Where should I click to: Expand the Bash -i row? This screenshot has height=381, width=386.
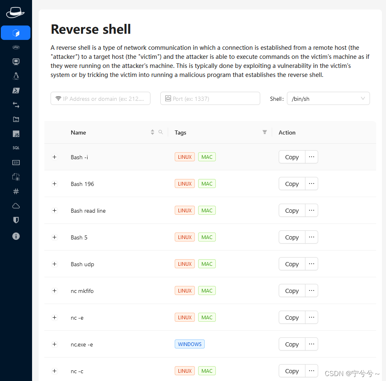54,157
